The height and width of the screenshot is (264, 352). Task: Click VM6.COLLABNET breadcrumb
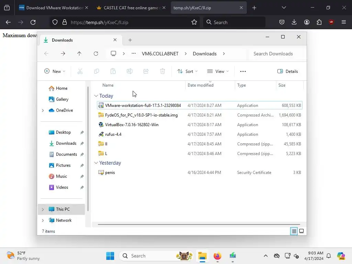(x=160, y=54)
